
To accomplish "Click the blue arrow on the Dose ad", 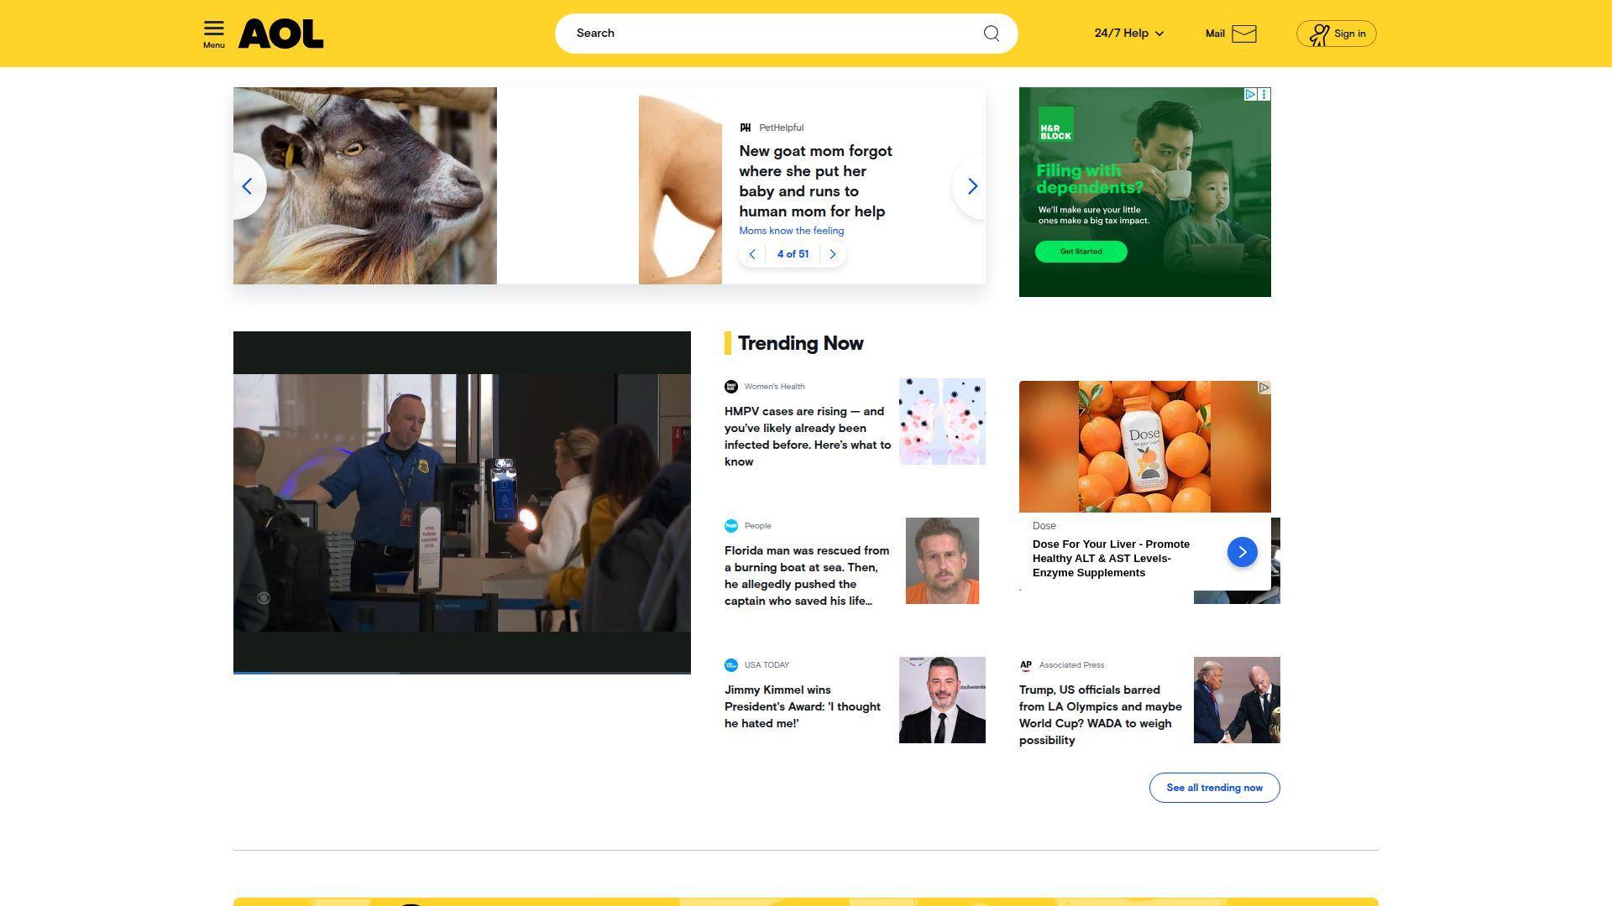I will (1242, 552).
